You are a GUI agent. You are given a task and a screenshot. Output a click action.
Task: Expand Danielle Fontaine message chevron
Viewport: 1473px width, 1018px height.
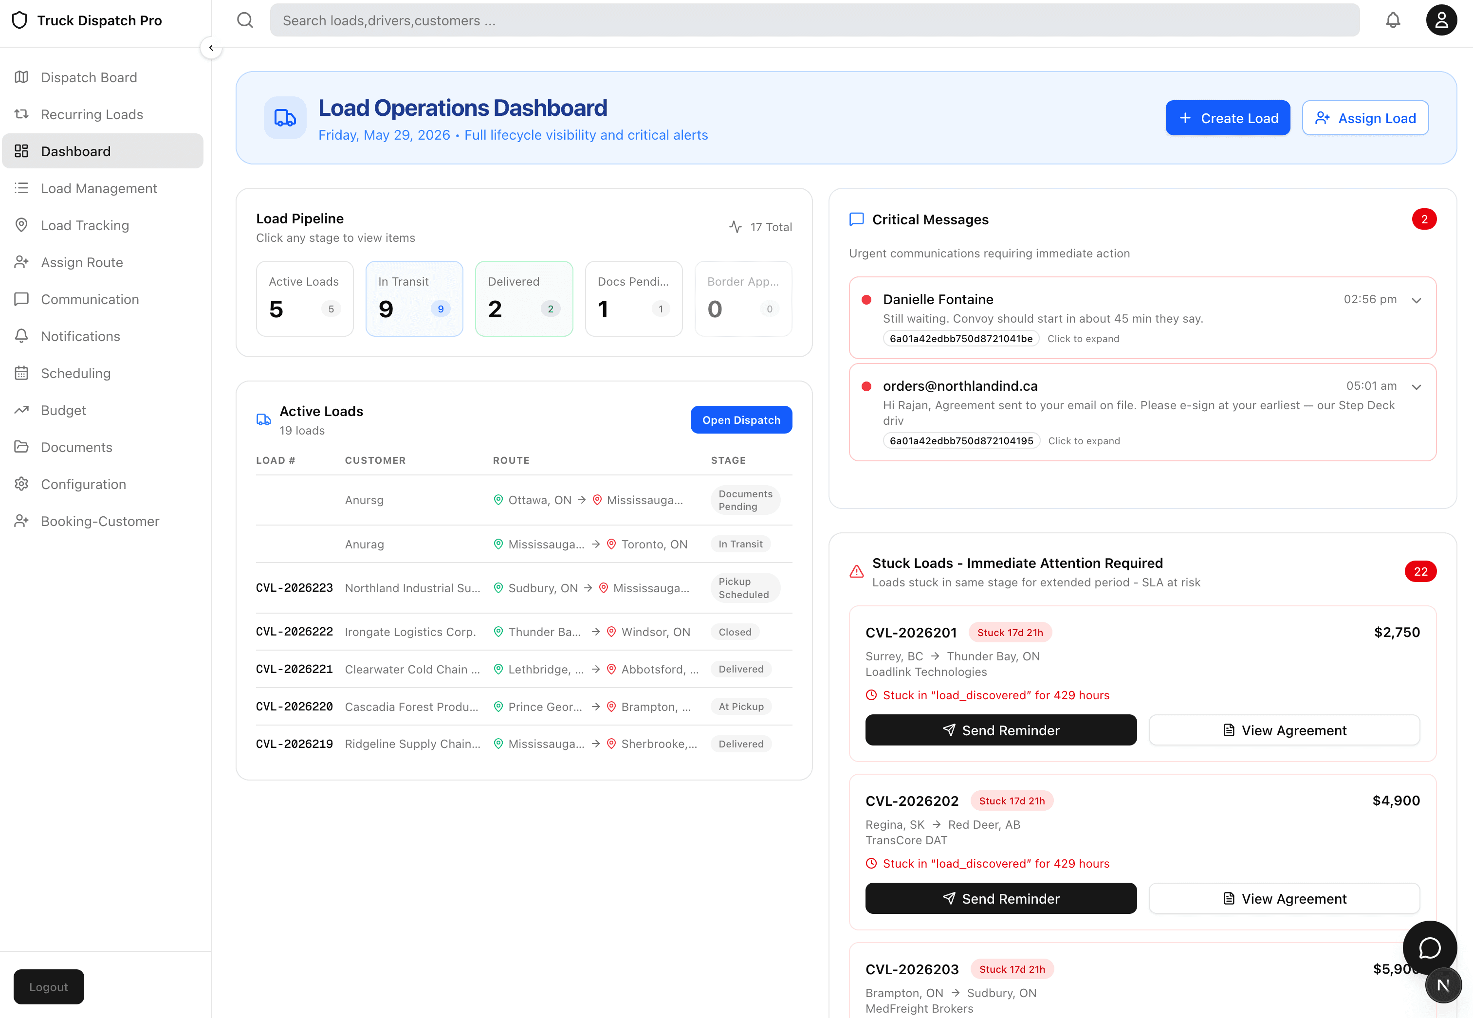click(x=1416, y=300)
